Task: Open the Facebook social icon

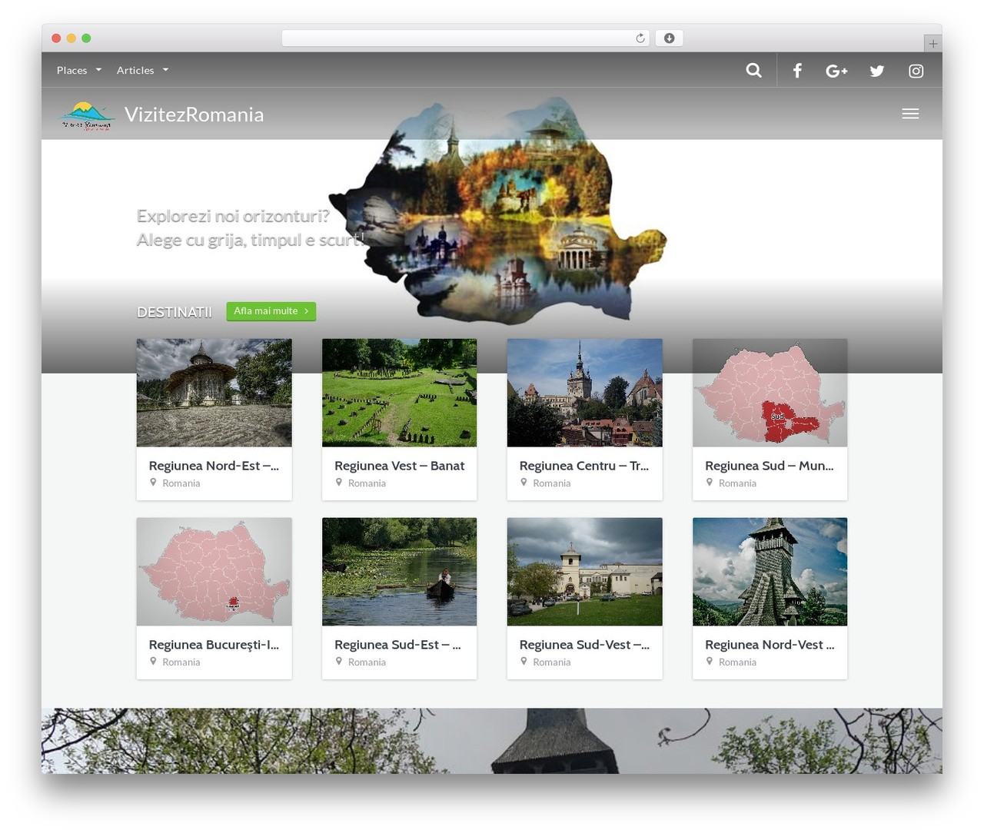Action: click(x=797, y=71)
